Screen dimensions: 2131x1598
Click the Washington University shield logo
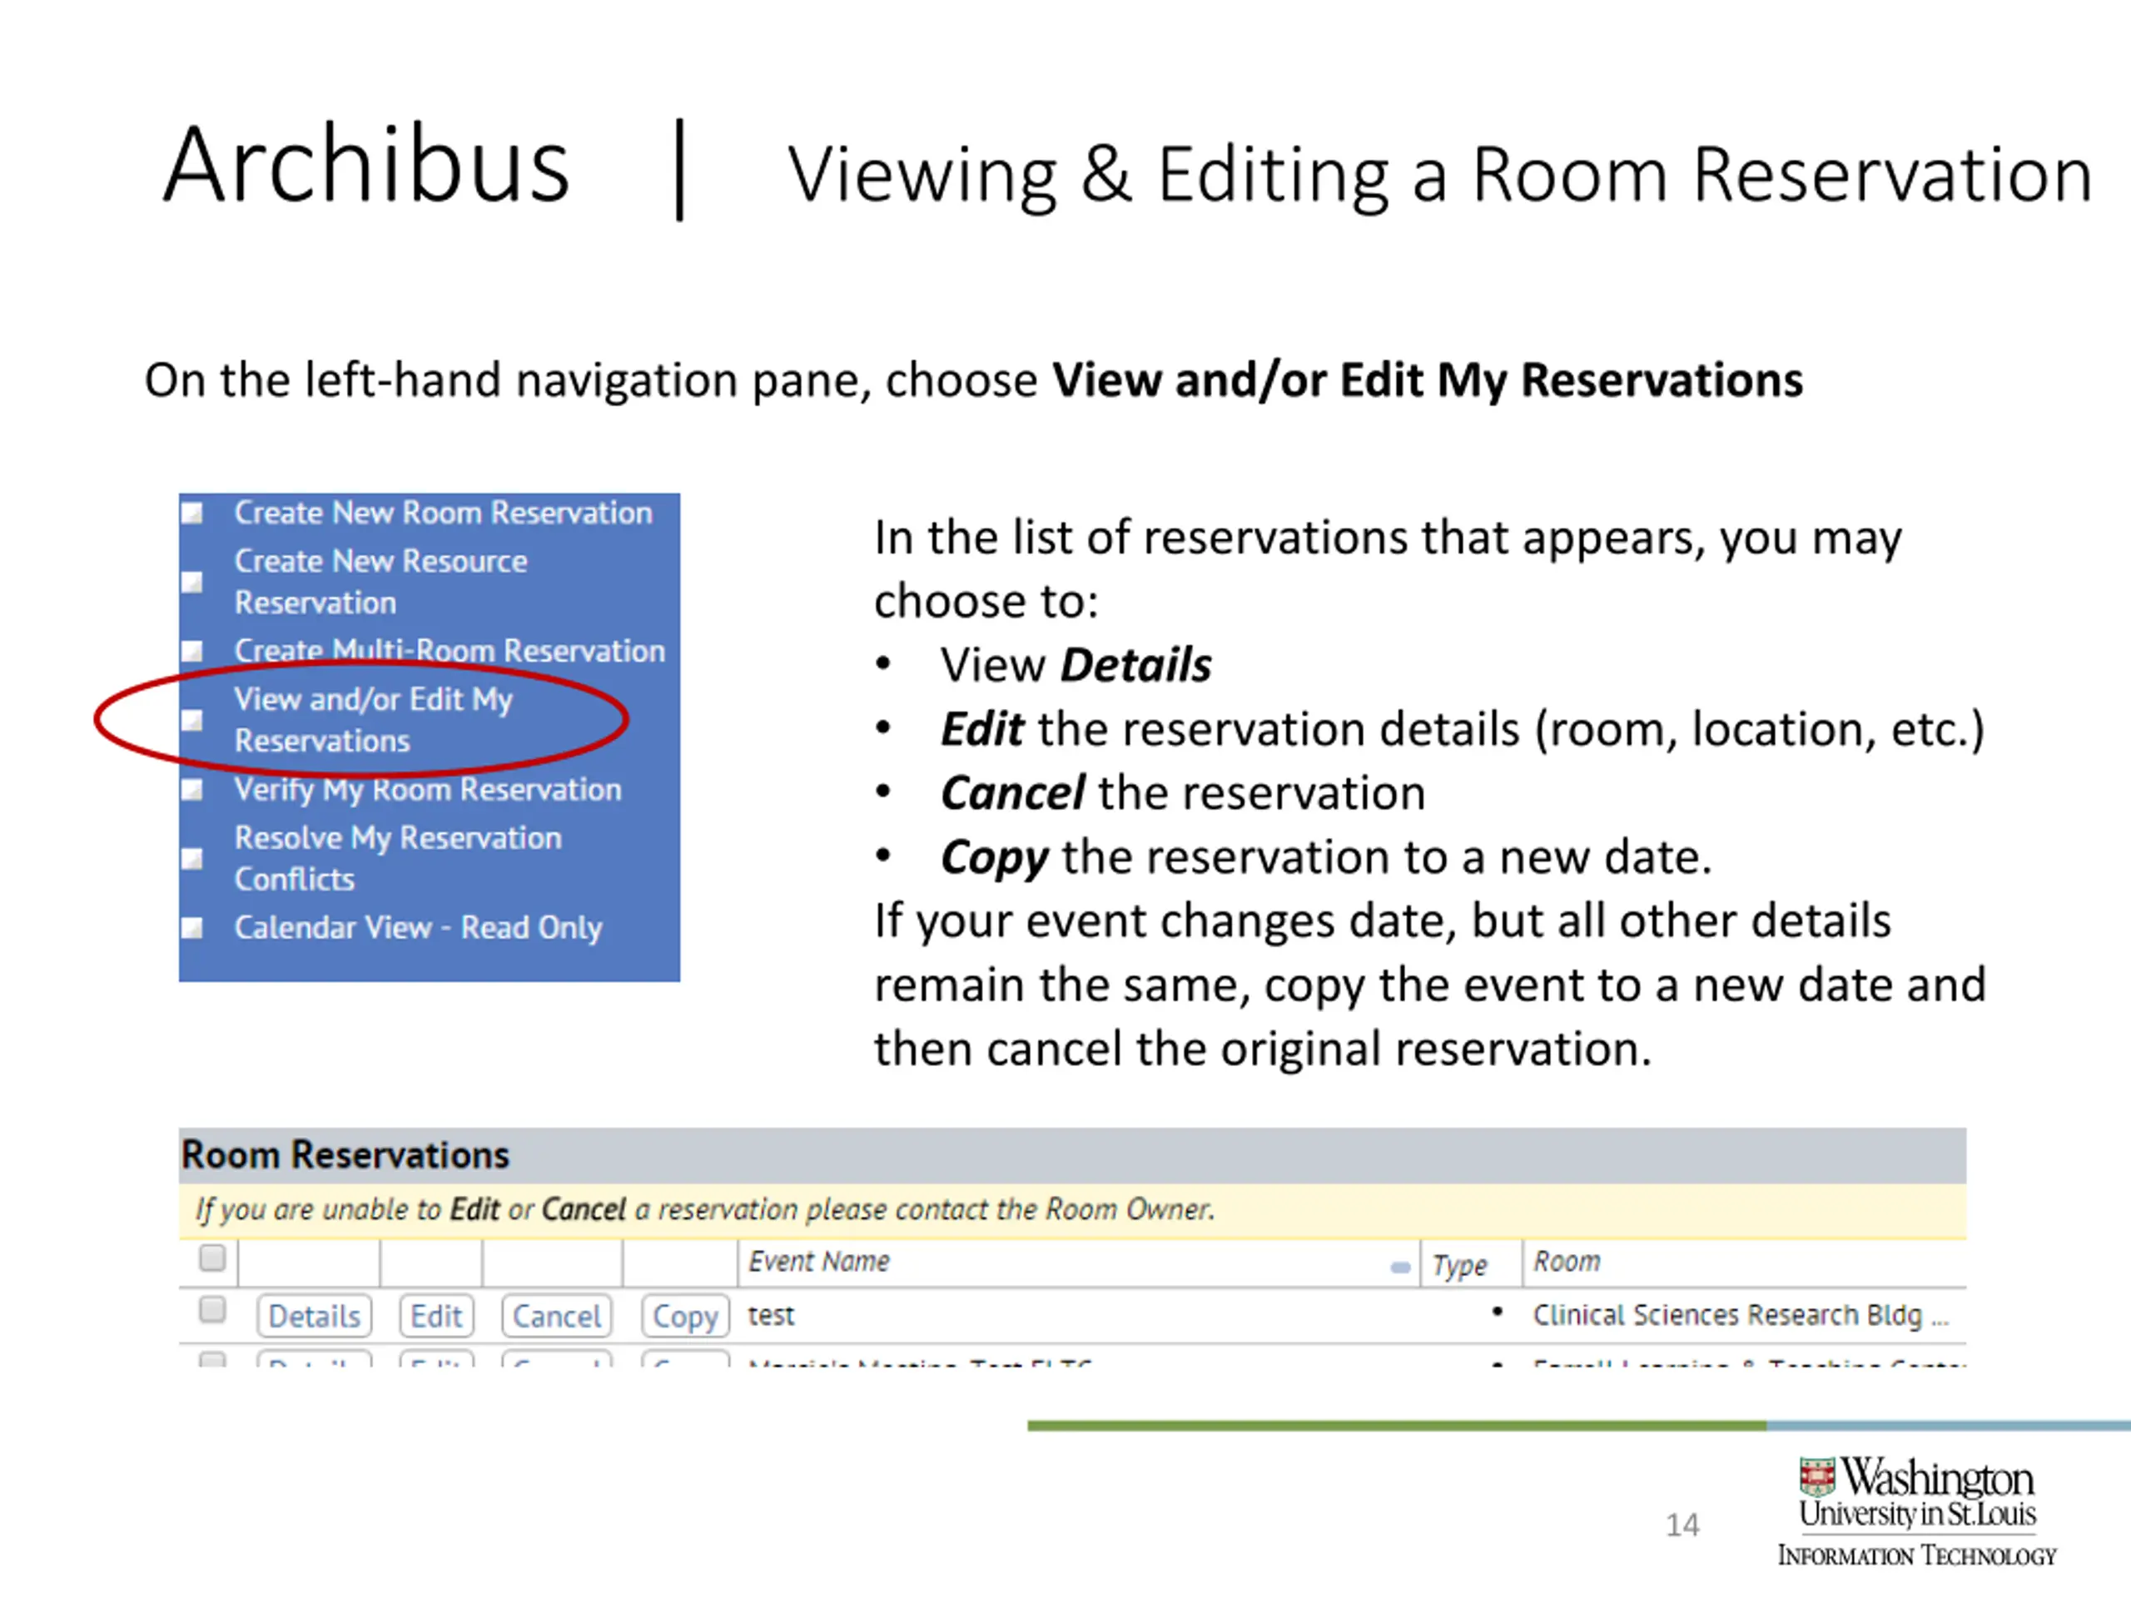(x=1817, y=1476)
